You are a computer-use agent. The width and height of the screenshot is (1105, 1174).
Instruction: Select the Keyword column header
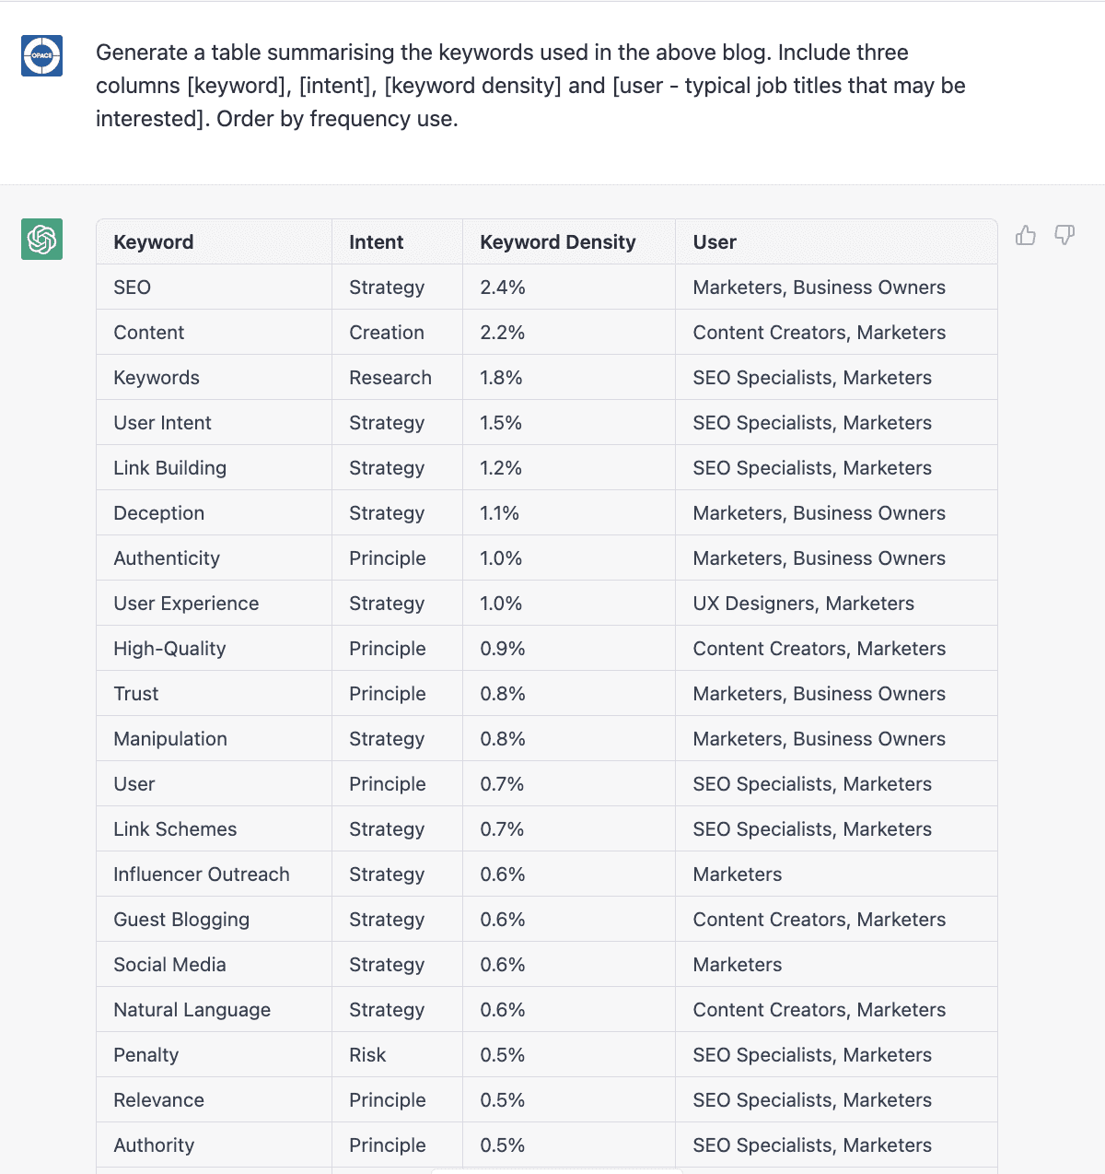(x=153, y=241)
